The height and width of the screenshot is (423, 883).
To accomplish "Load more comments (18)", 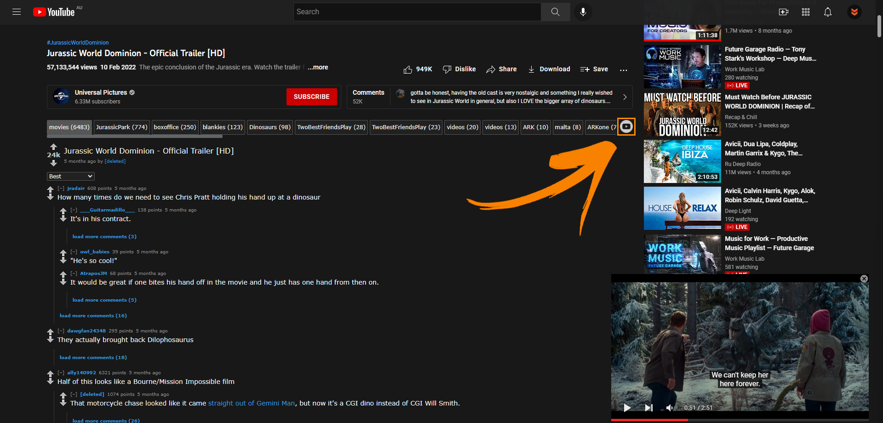I will (x=93, y=358).
